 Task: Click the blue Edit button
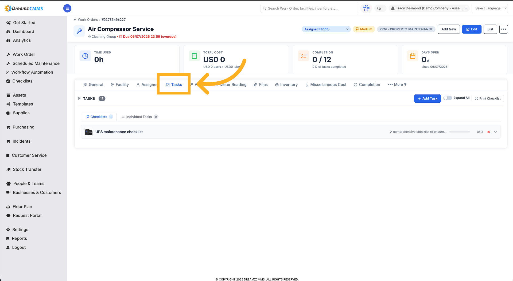[x=472, y=29]
